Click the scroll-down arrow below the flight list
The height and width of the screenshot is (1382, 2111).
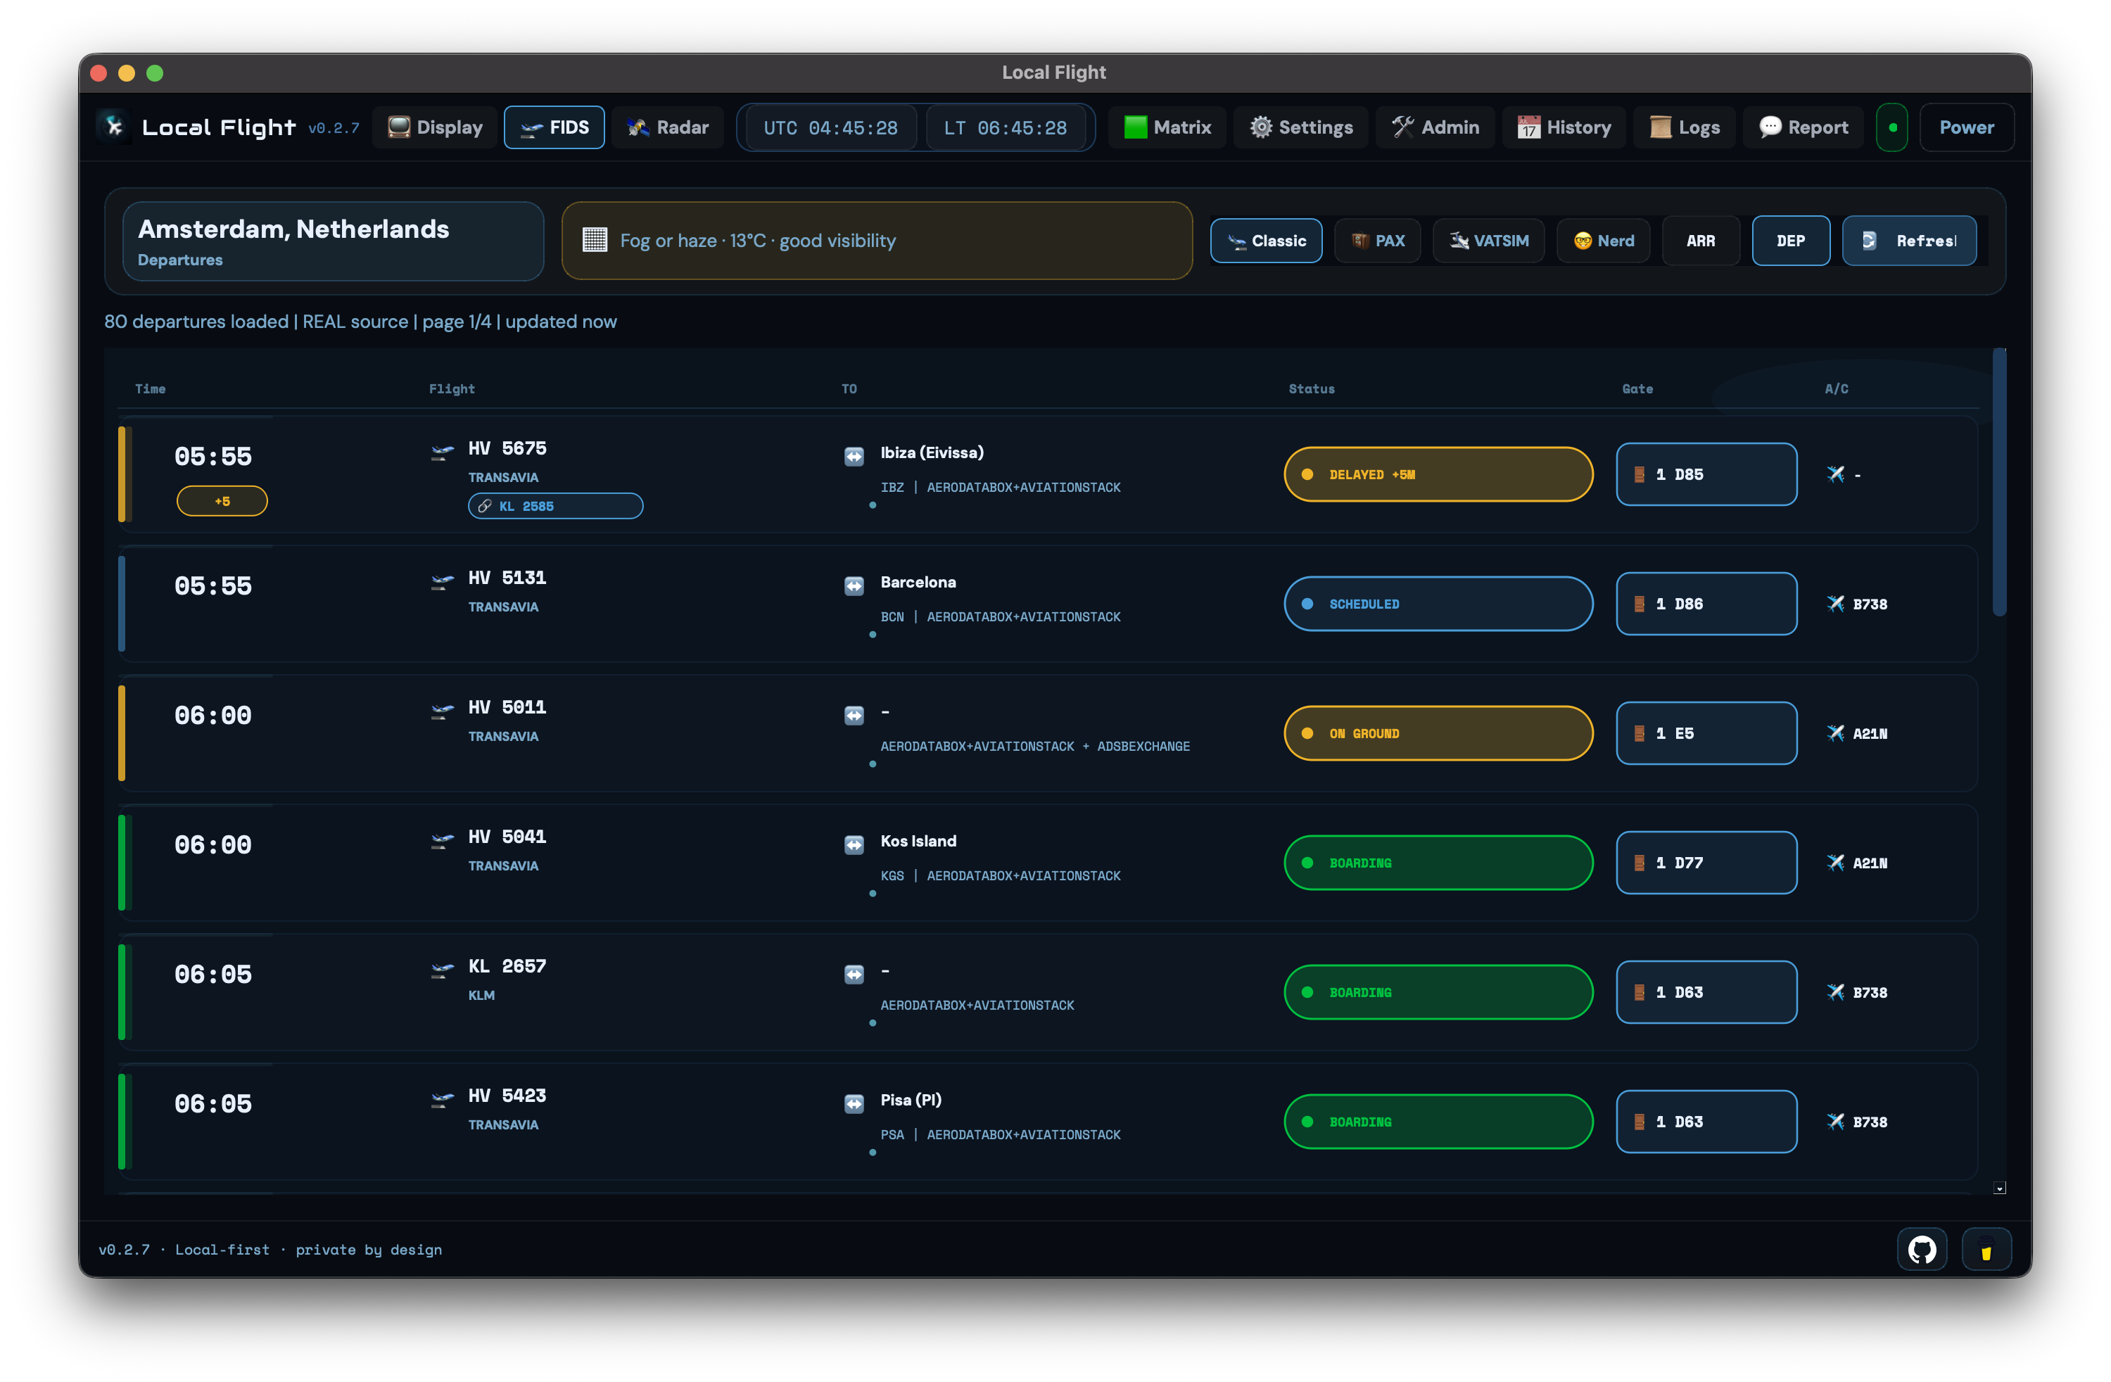tap(1999, 1188)
